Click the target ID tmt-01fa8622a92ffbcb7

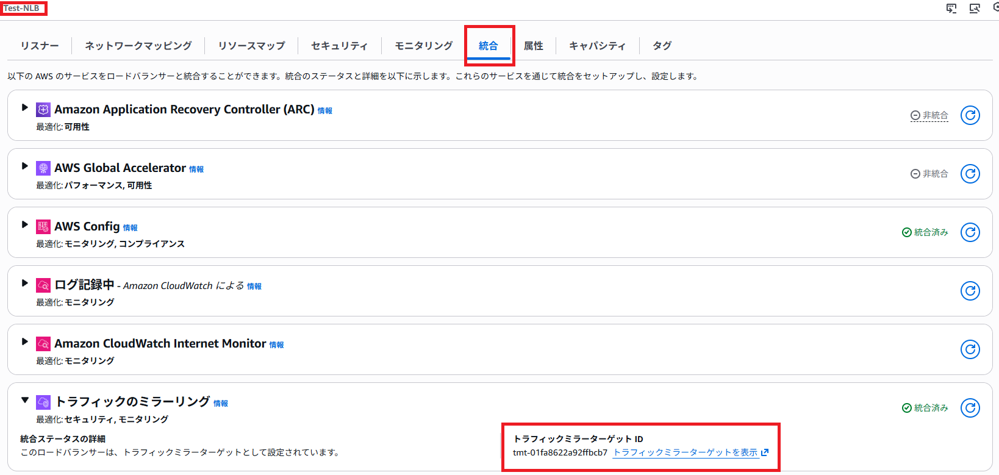coord(560,452)
